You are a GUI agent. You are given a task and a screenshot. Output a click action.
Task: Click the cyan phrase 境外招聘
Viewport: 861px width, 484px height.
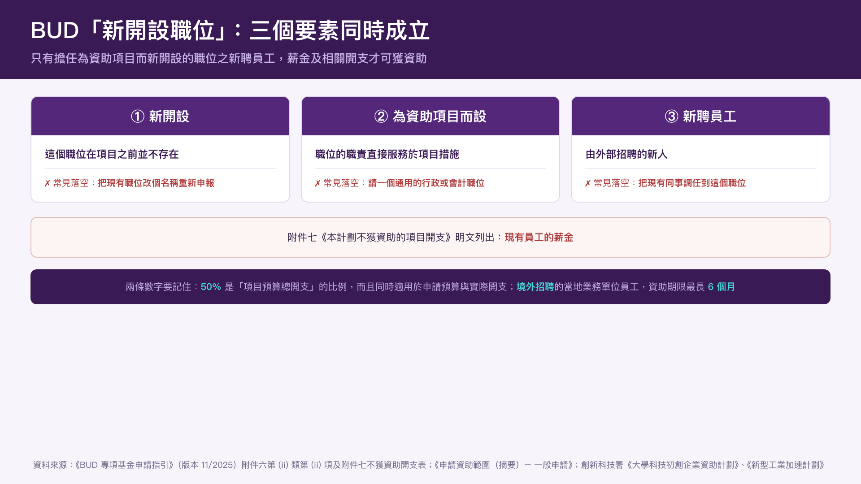(535, 287)
